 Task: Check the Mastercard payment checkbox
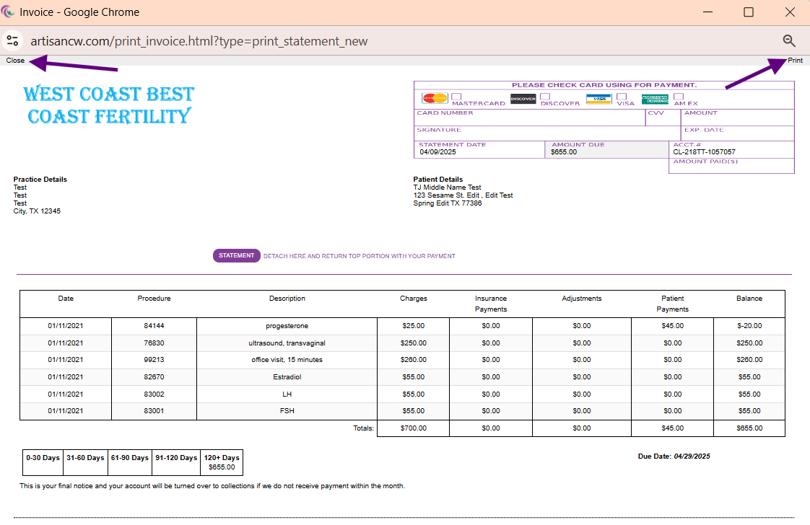456,96
